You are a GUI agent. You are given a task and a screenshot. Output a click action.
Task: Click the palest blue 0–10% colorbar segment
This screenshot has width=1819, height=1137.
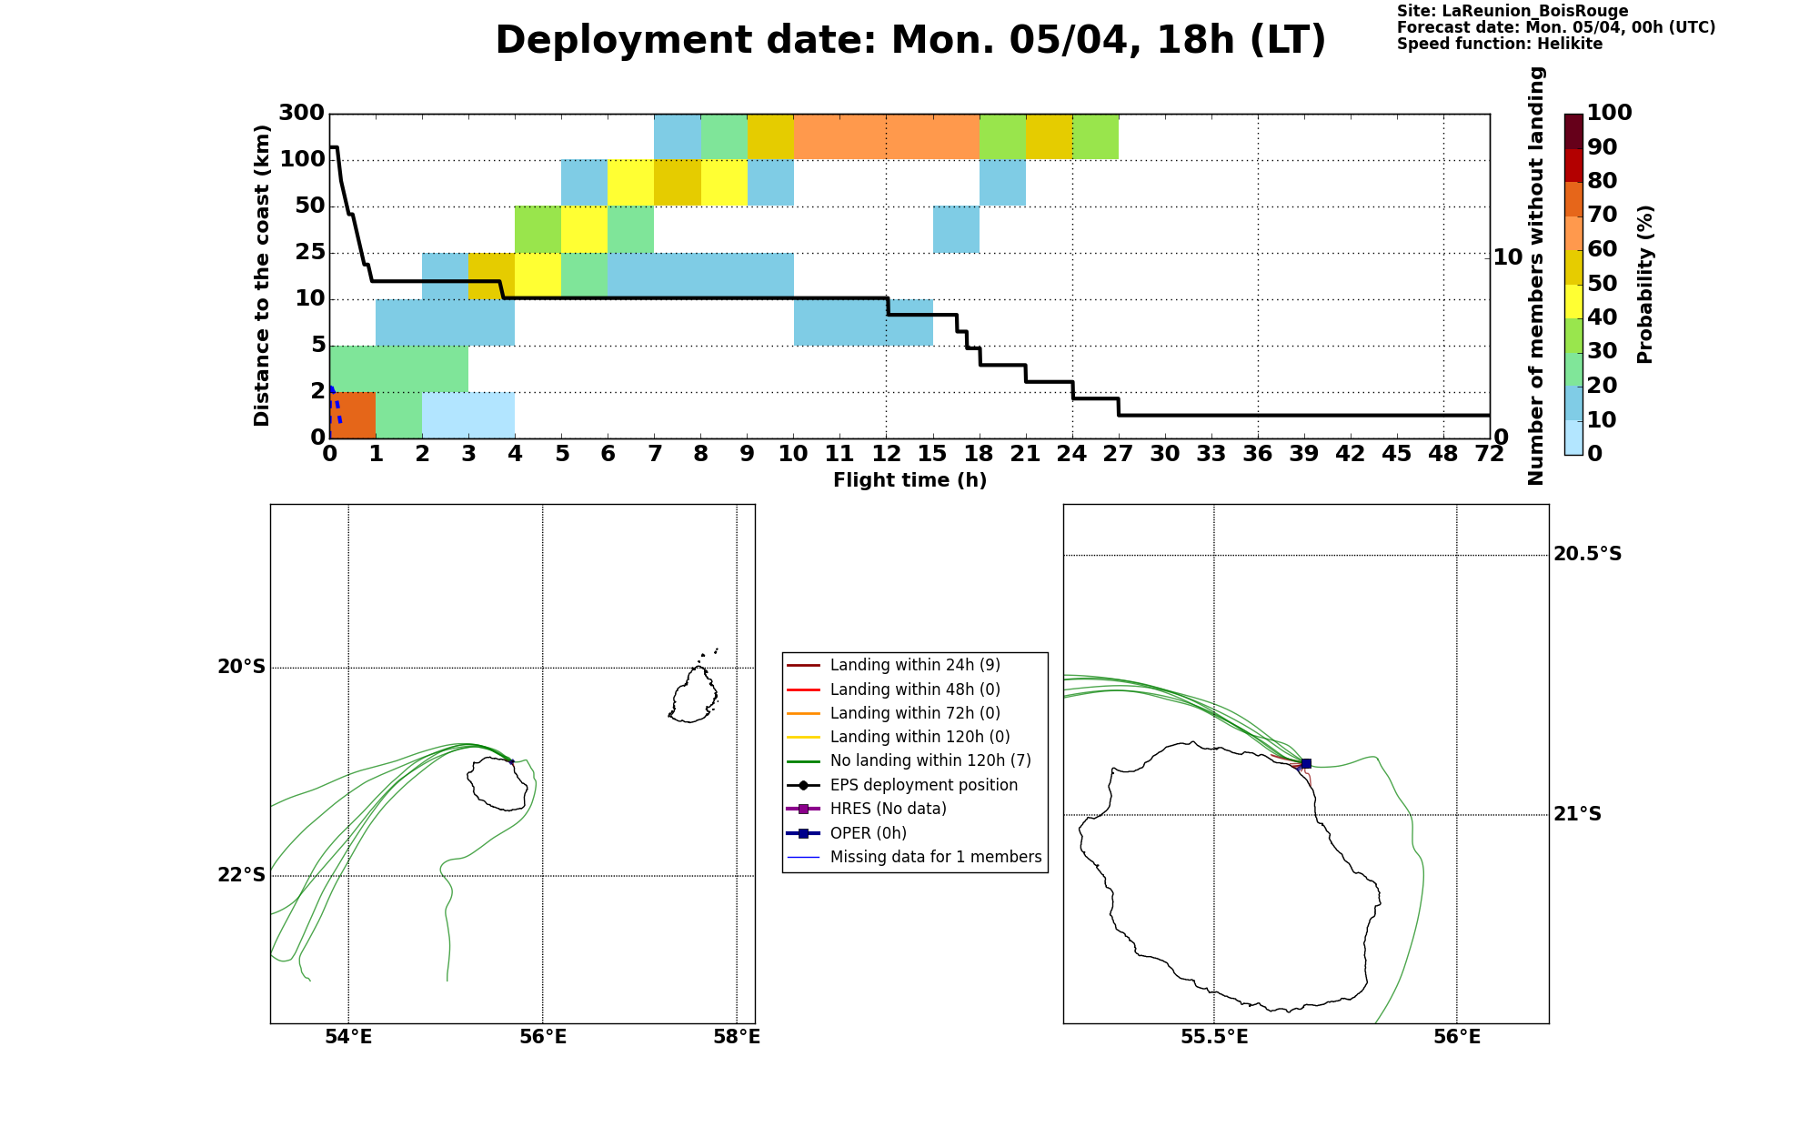pos(1573,438)
